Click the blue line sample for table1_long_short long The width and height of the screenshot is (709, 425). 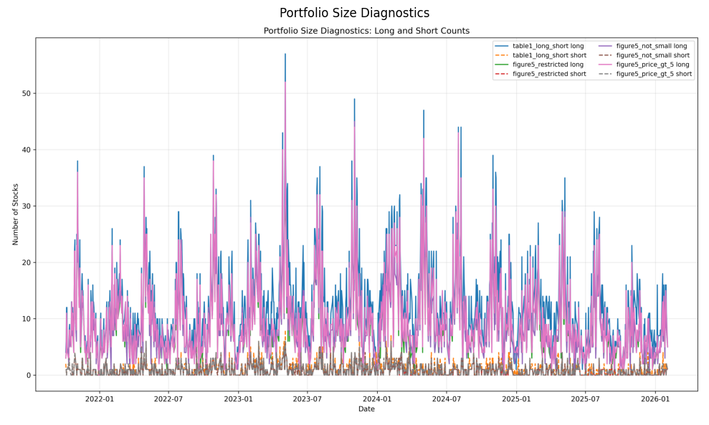[x=501, y=46]
